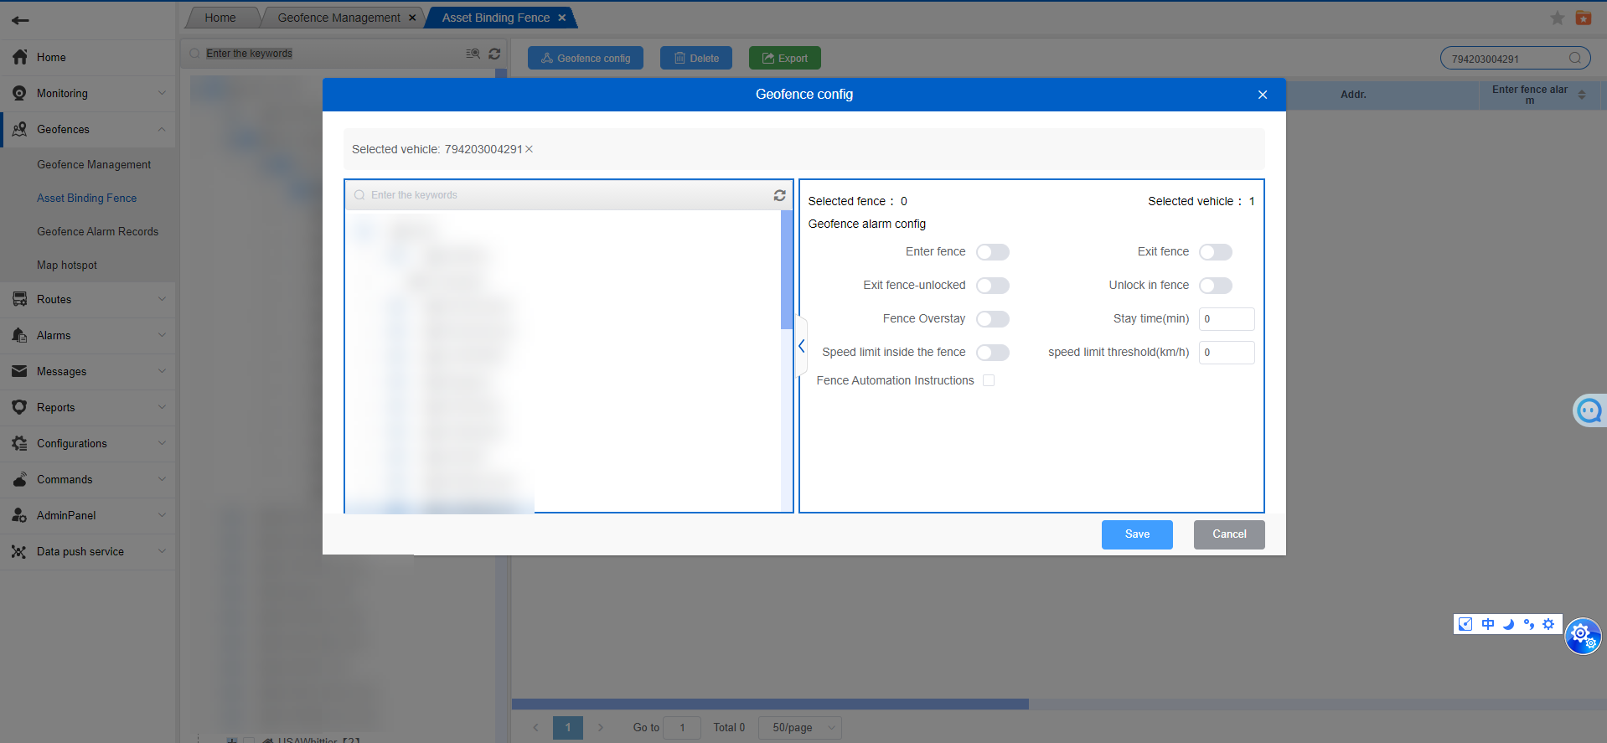Viewport: 1607px width, 743px height.
Task: Open the chat assistant floating icon
Action: click(x=1589, y=410)
